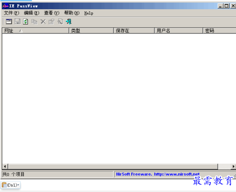The image size is (236, 192).
Task: Close the IE PassView window
Action: (233, 6)
